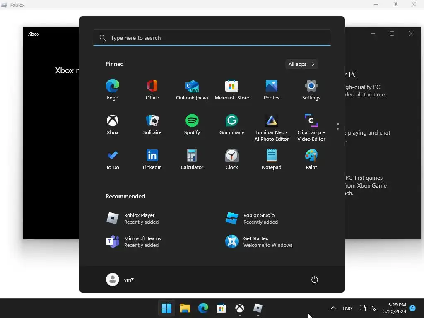Click the power button in Start menu
Screen dimensions: 424x318
315,279
